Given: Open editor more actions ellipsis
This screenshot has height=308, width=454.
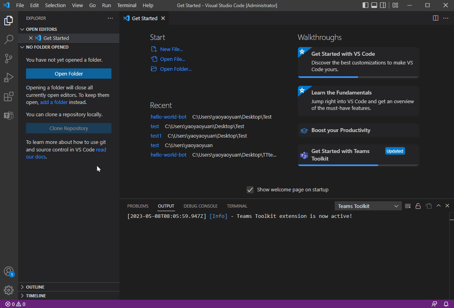Looking at the screenshot, I should click(x=446, y=18).
